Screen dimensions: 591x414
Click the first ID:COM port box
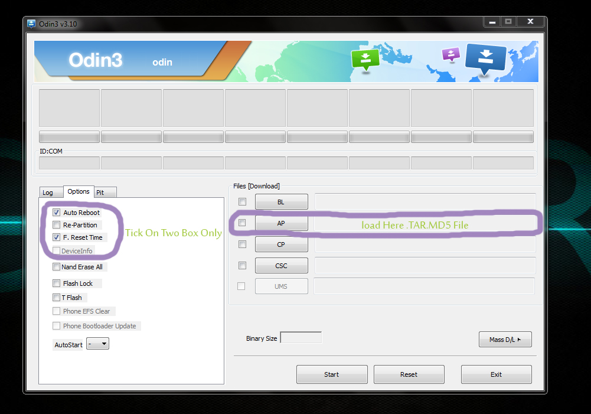[69, 163]
